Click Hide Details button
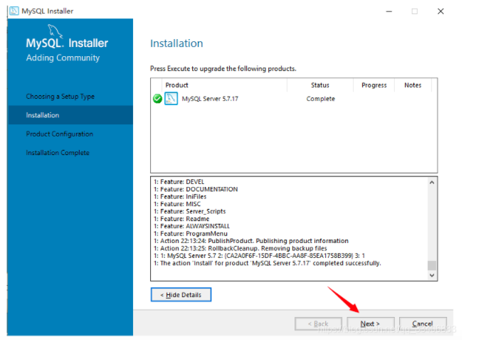This screenshot has height=344, width=486. point(181,294)
